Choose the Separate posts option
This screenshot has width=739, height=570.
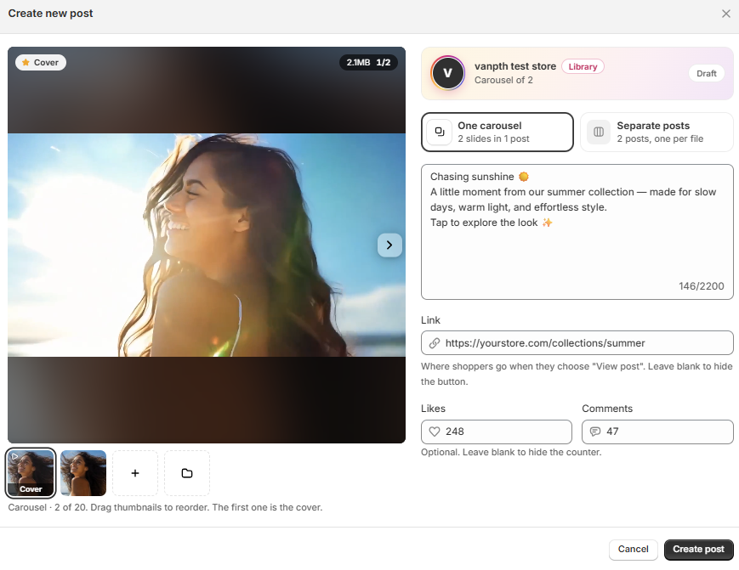click(x=657, y=133)
